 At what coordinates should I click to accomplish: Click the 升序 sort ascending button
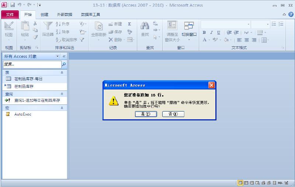(x=63, y=24)
